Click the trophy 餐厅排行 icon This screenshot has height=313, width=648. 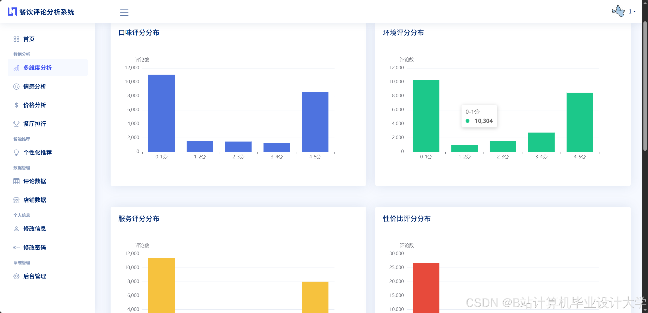[x=16, y=124]
